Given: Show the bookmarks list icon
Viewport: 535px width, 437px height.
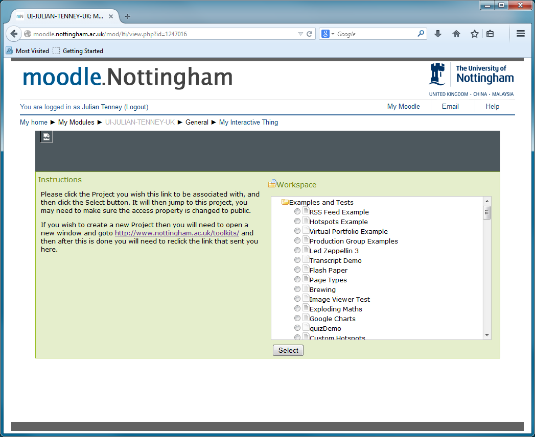Looking at the screenshot, I should click(490, 34).
